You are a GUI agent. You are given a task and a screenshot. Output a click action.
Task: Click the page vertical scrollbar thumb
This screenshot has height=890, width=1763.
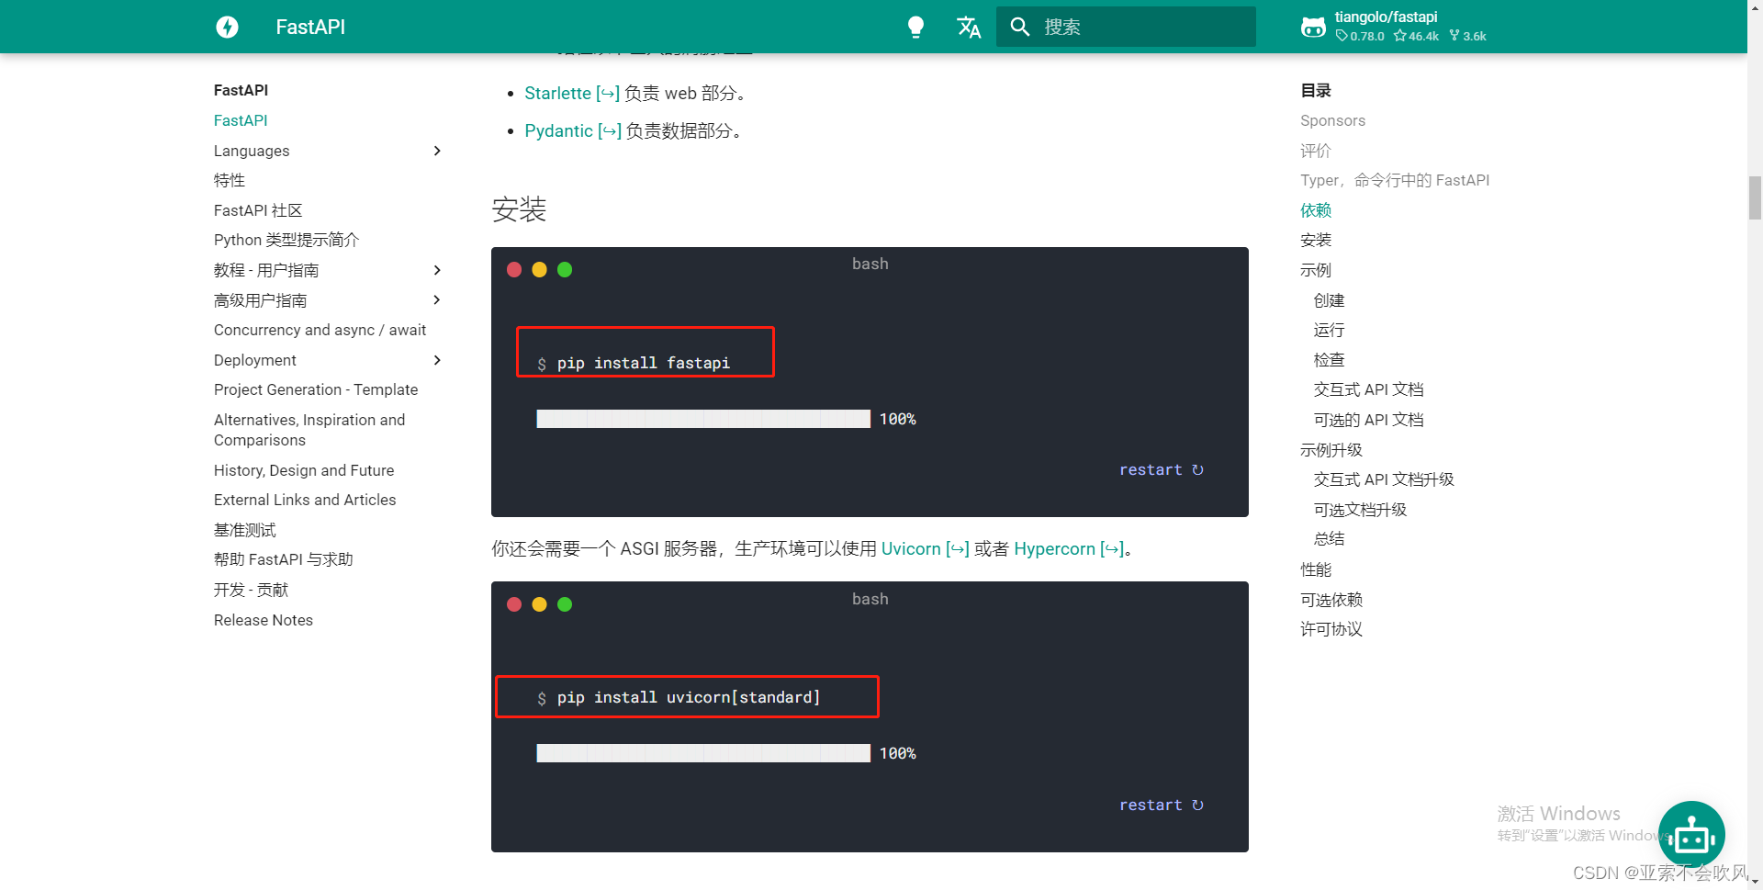tap(1755, 198)
